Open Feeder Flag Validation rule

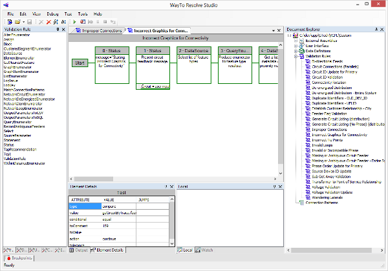[x=329, y=114]
